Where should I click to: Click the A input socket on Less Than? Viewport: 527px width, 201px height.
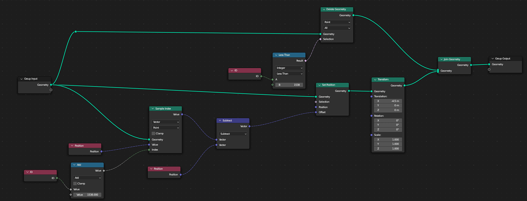click(x=272, y=80)
